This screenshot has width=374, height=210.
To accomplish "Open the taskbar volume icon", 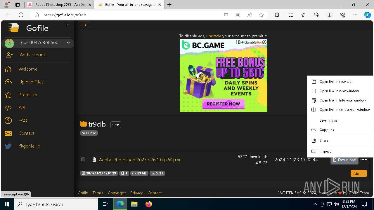I will coord(336,204).
